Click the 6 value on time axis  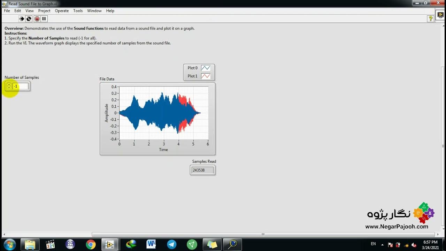click(x=208, y=144)
